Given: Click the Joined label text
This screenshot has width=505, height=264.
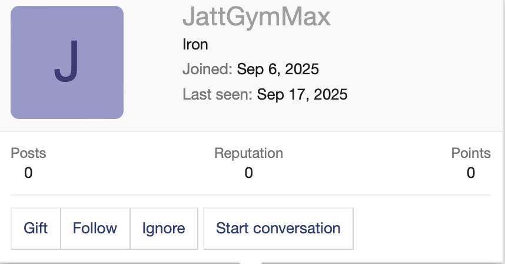Looking at the screenshot, I should [x=207, y=70].
